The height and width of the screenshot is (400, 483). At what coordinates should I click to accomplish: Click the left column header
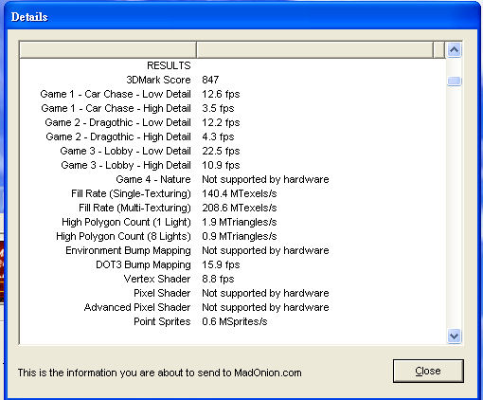108,50
